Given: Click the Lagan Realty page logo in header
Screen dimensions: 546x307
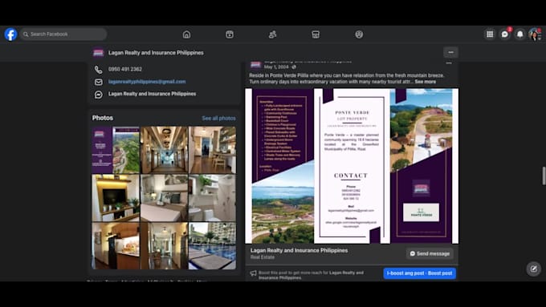Looking at the screenshot, I should point(99,53).
